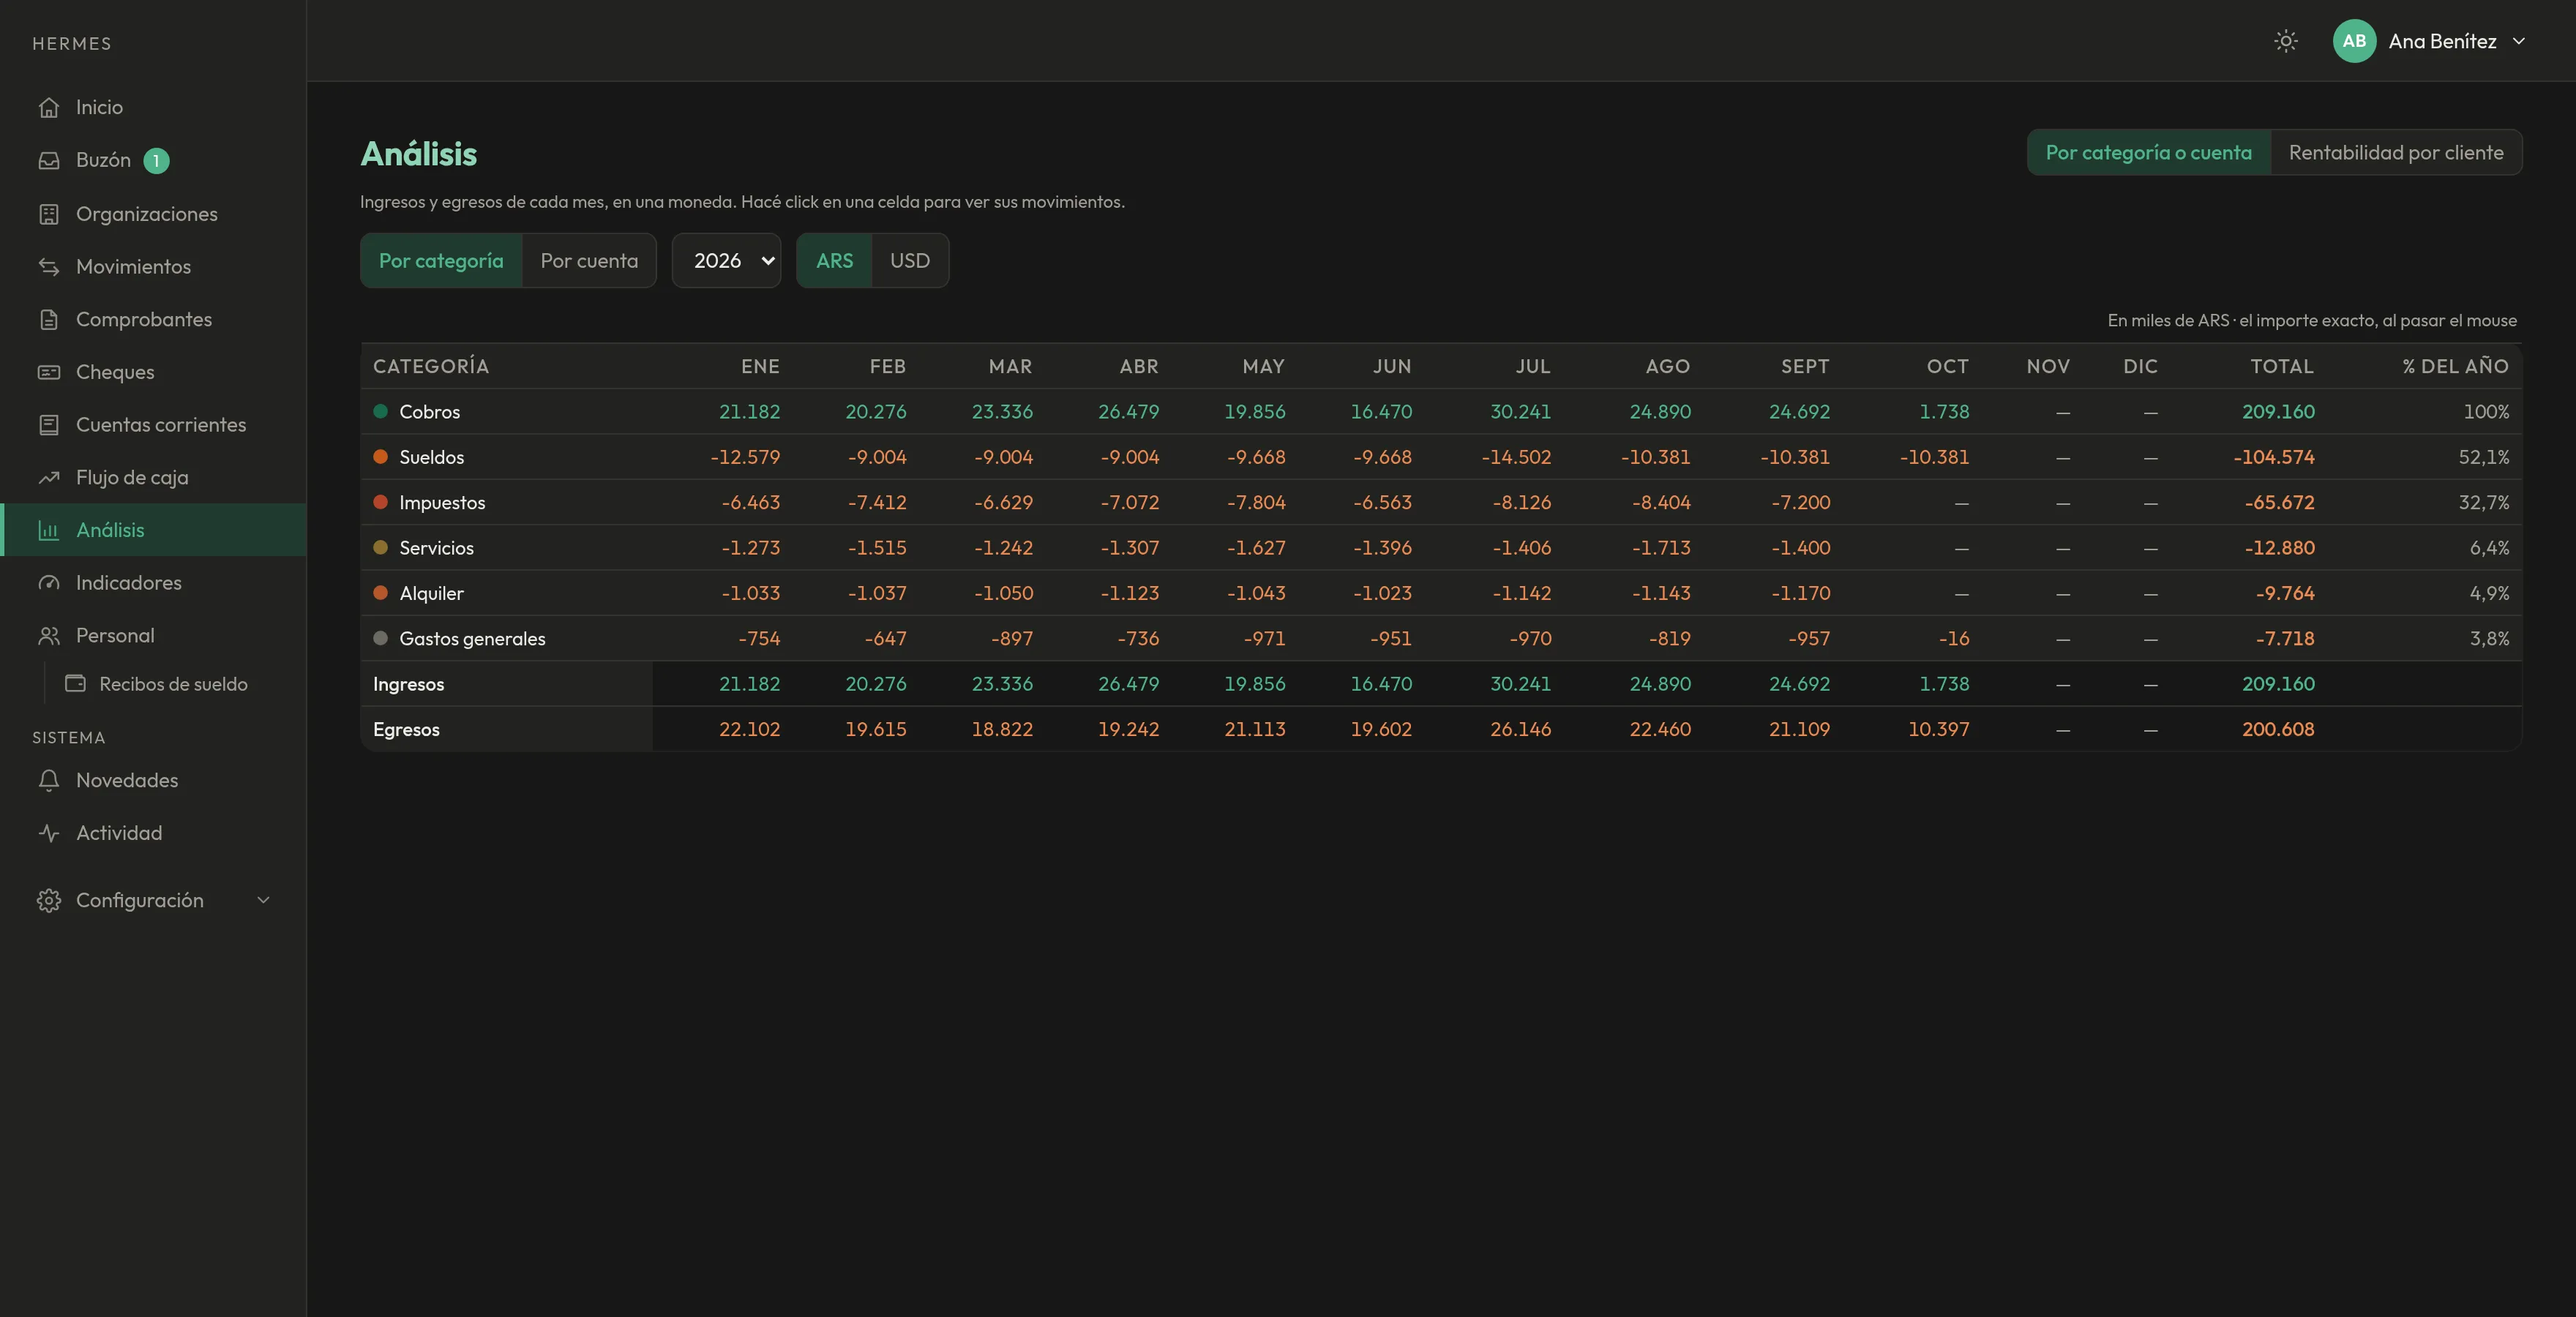Click the % DEL AÑO column header
The image size is (2576, 1317).
click(2455, 366)
